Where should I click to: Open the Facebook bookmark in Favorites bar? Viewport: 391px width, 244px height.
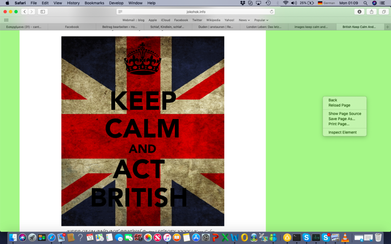pyautogui.click(x=181, y=20)
